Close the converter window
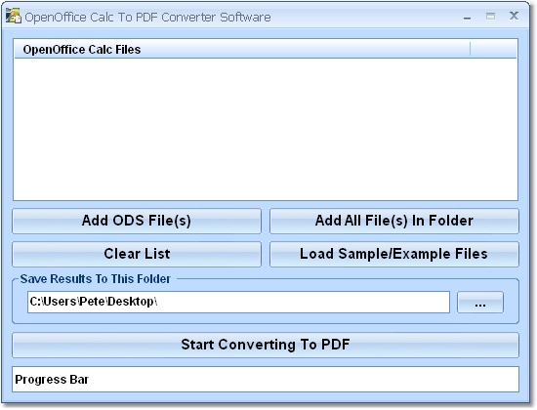Image resolution: width=537 pixels, height=410 pixels. pos(514,16)
